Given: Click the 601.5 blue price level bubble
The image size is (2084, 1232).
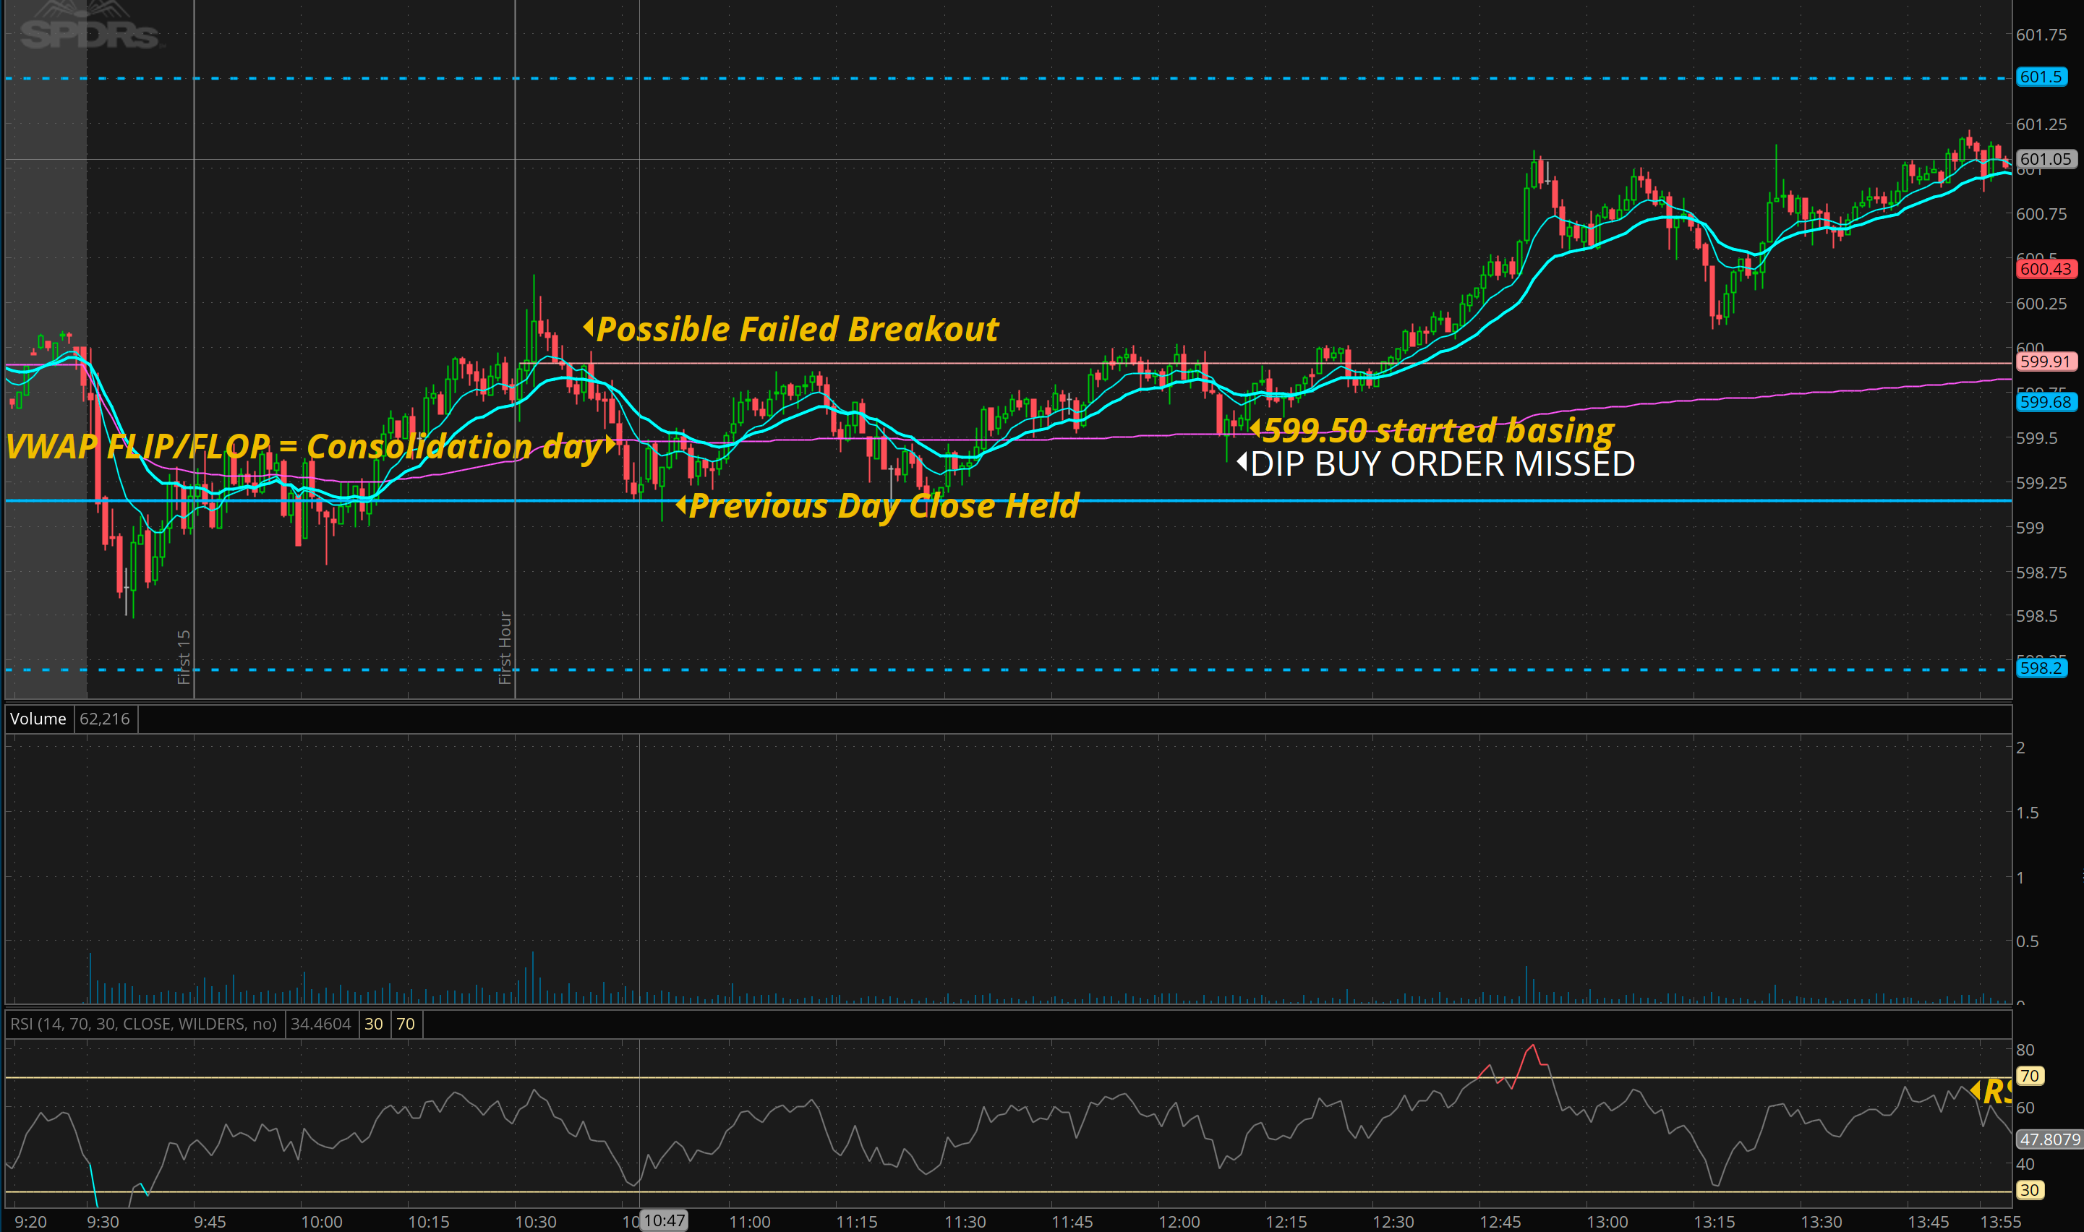Looking at the screenshot, I should tap(2040, 77).
